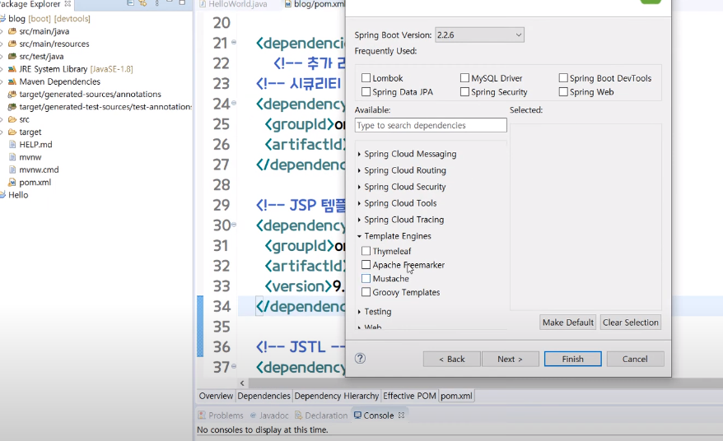Click the Clear Selection button
Image resolution: width=723 pixels, height=441 pixels.
coord(630,322)
